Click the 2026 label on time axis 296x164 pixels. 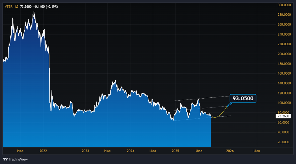(230, 151)
